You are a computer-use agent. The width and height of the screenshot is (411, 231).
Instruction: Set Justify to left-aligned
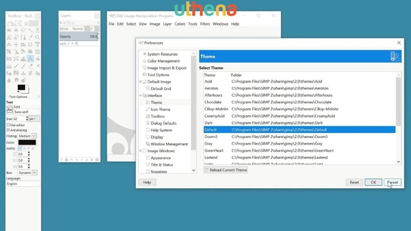20,148
